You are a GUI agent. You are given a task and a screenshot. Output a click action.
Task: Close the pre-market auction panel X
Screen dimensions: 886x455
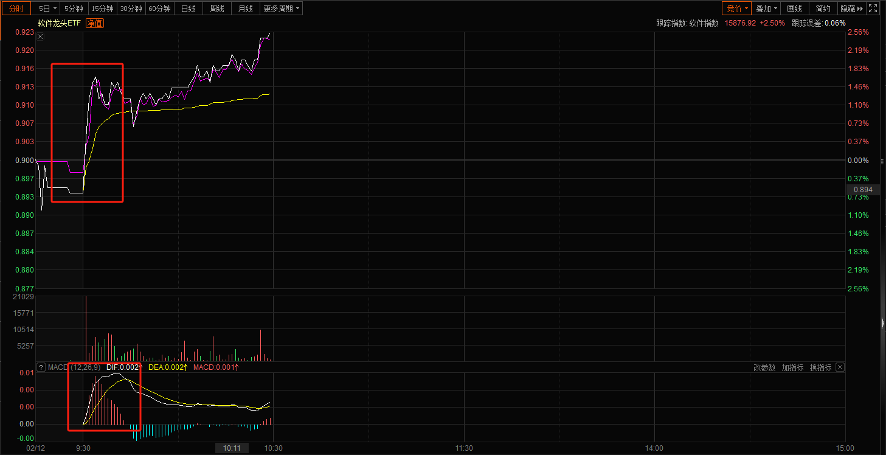tap(40, 36)
